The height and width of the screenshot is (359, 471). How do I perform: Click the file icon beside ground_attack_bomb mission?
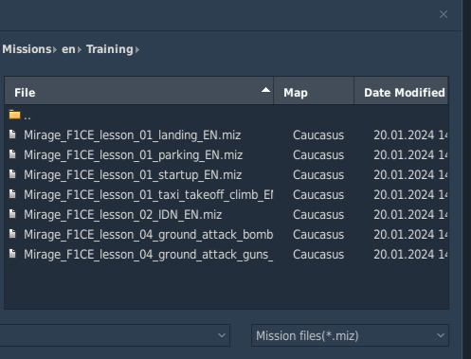pyautogui.click(x=12, y=234)
